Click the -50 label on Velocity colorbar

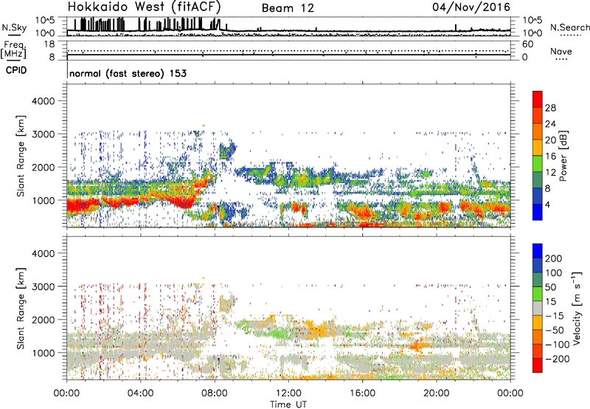[x=554, y=330]
